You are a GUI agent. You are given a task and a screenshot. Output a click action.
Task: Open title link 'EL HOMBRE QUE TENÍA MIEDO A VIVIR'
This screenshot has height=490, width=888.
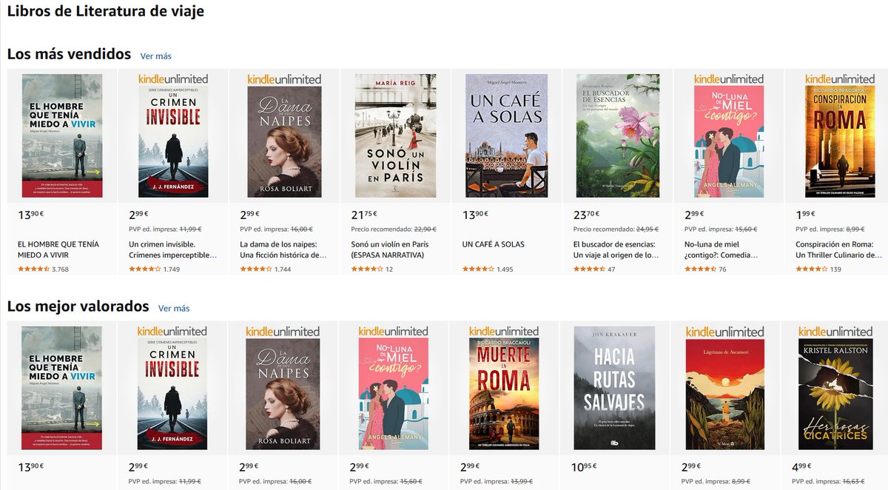(58, 249)
